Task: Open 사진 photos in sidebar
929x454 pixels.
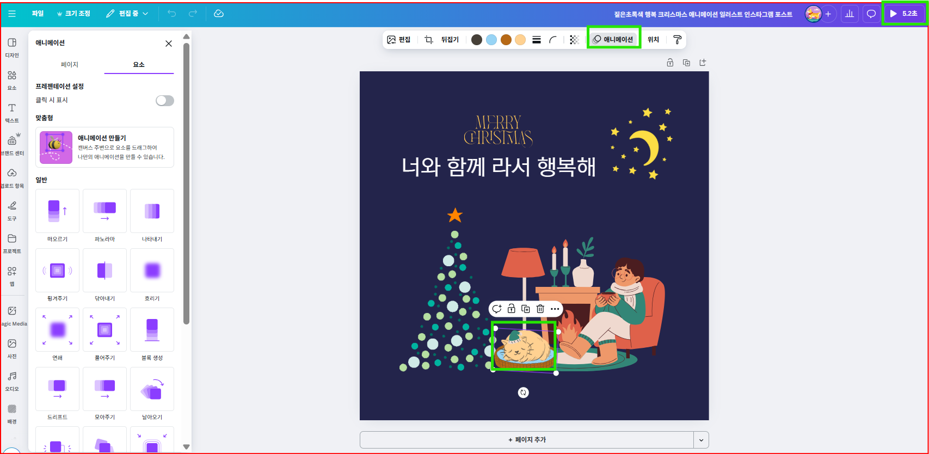Action: pos(12,348)
